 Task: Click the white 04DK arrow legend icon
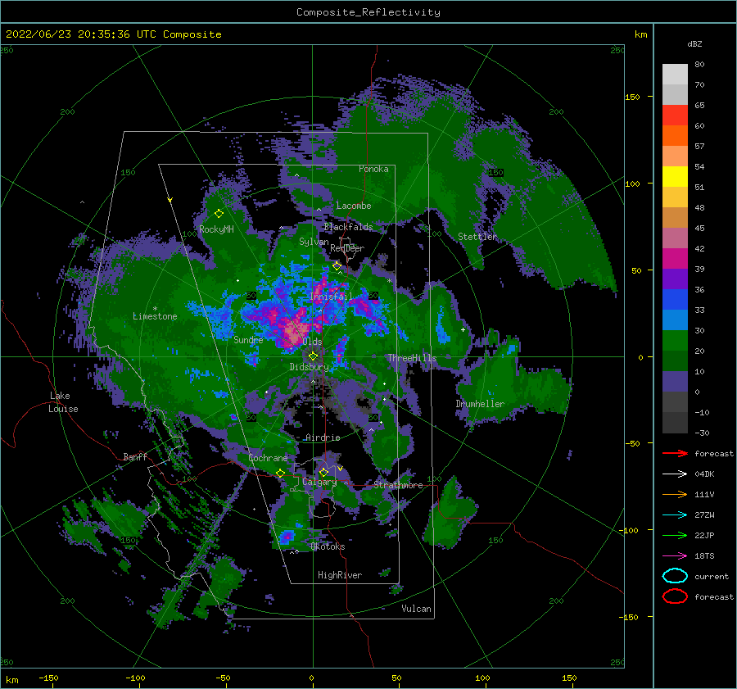coord(675,474)
